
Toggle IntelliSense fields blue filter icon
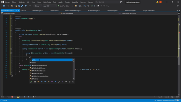click(55, 82)
